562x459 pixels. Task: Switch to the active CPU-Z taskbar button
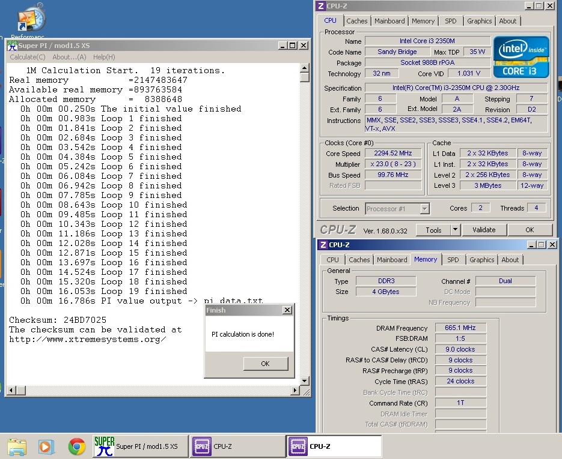coord(334,446)
